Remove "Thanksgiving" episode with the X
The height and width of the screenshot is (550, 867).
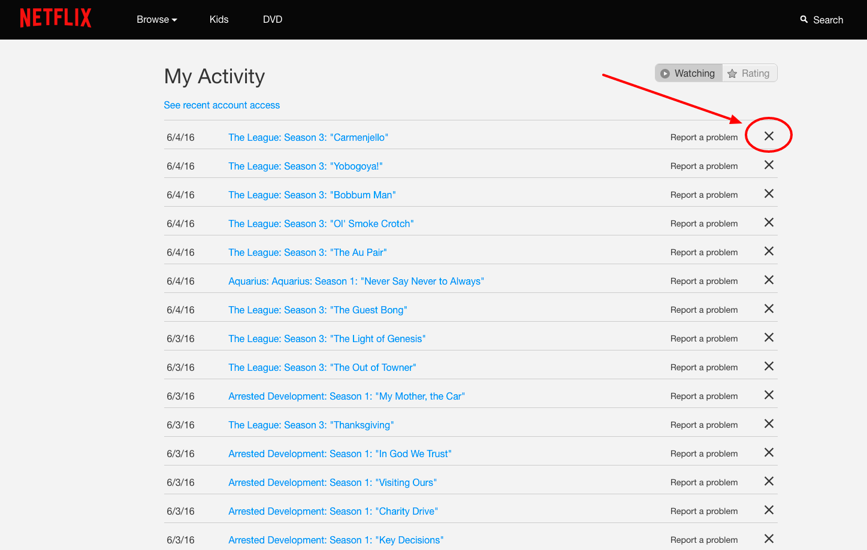[x=769, y=424]
